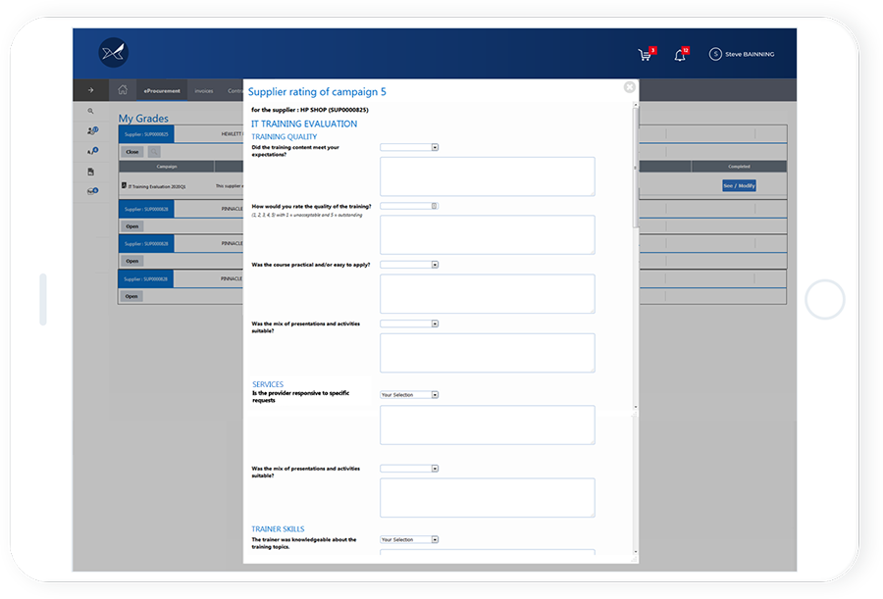The image size is (883, 599).
Task: Switch to the Invoices tab
Action: point(203,89)
